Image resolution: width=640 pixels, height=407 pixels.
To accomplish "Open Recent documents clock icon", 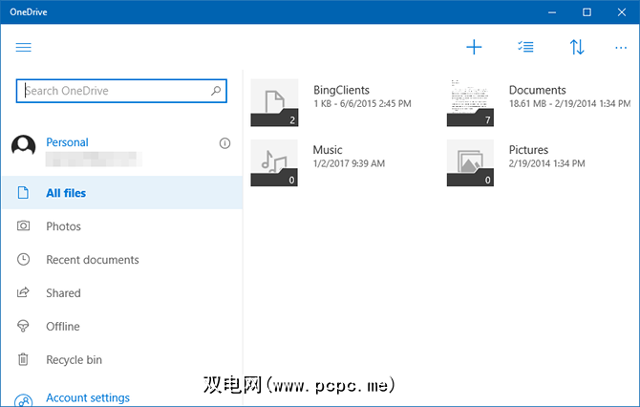I will (24, 260).
